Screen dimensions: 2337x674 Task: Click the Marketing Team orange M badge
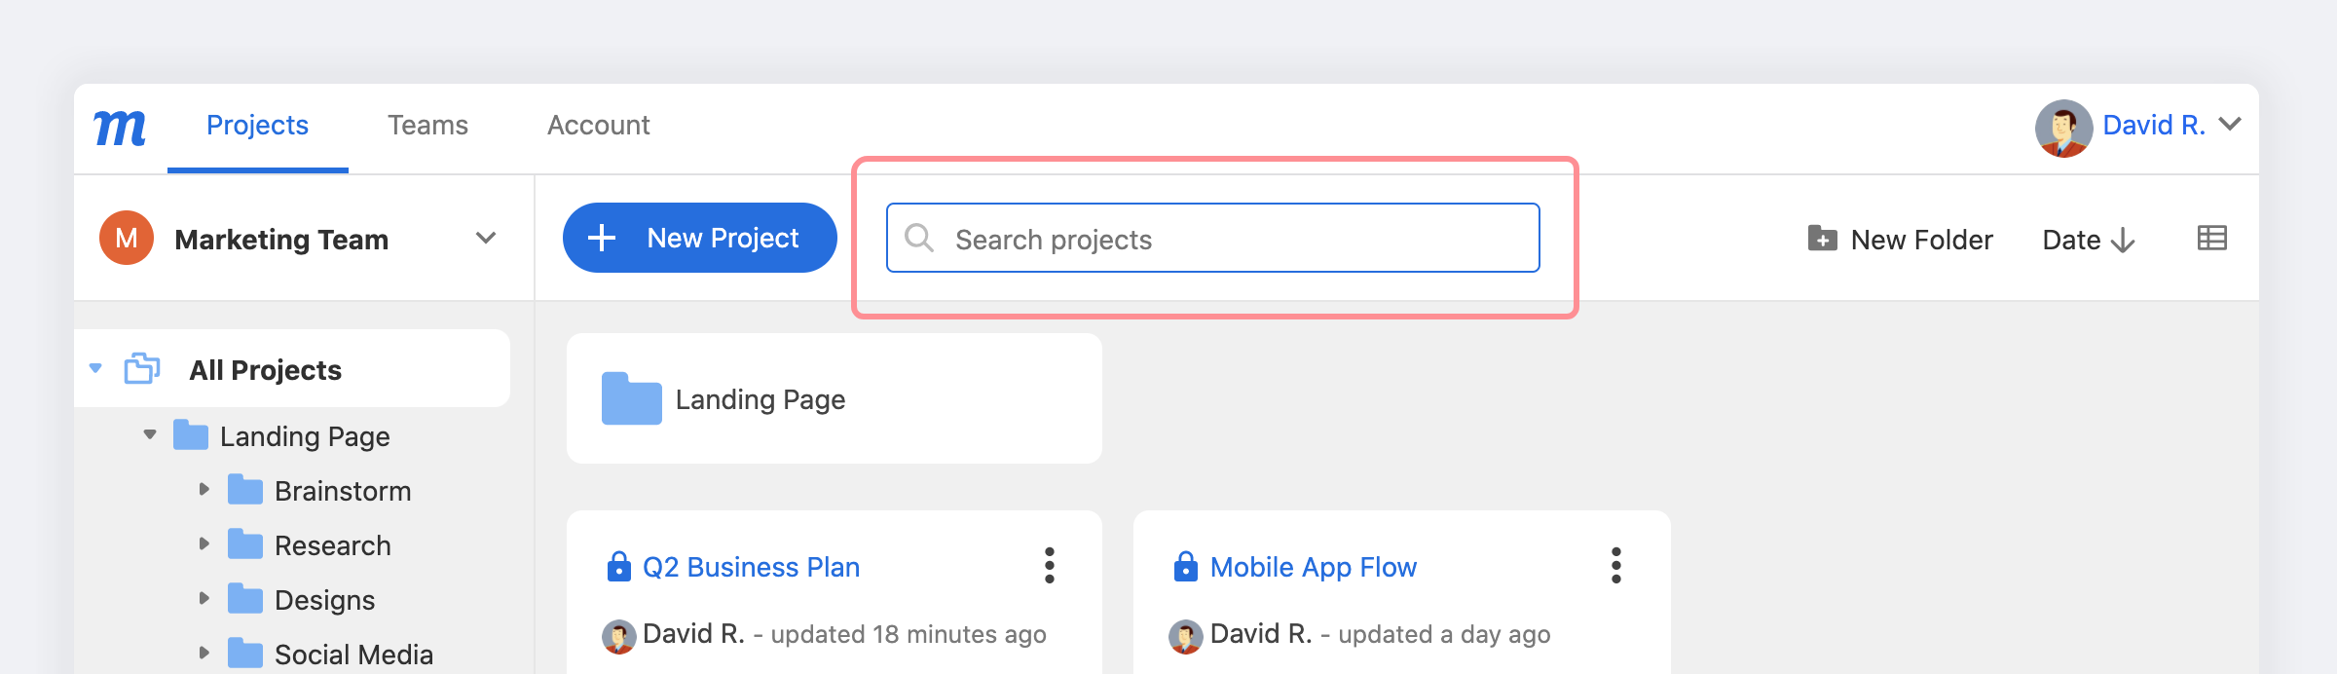(127, 238)
